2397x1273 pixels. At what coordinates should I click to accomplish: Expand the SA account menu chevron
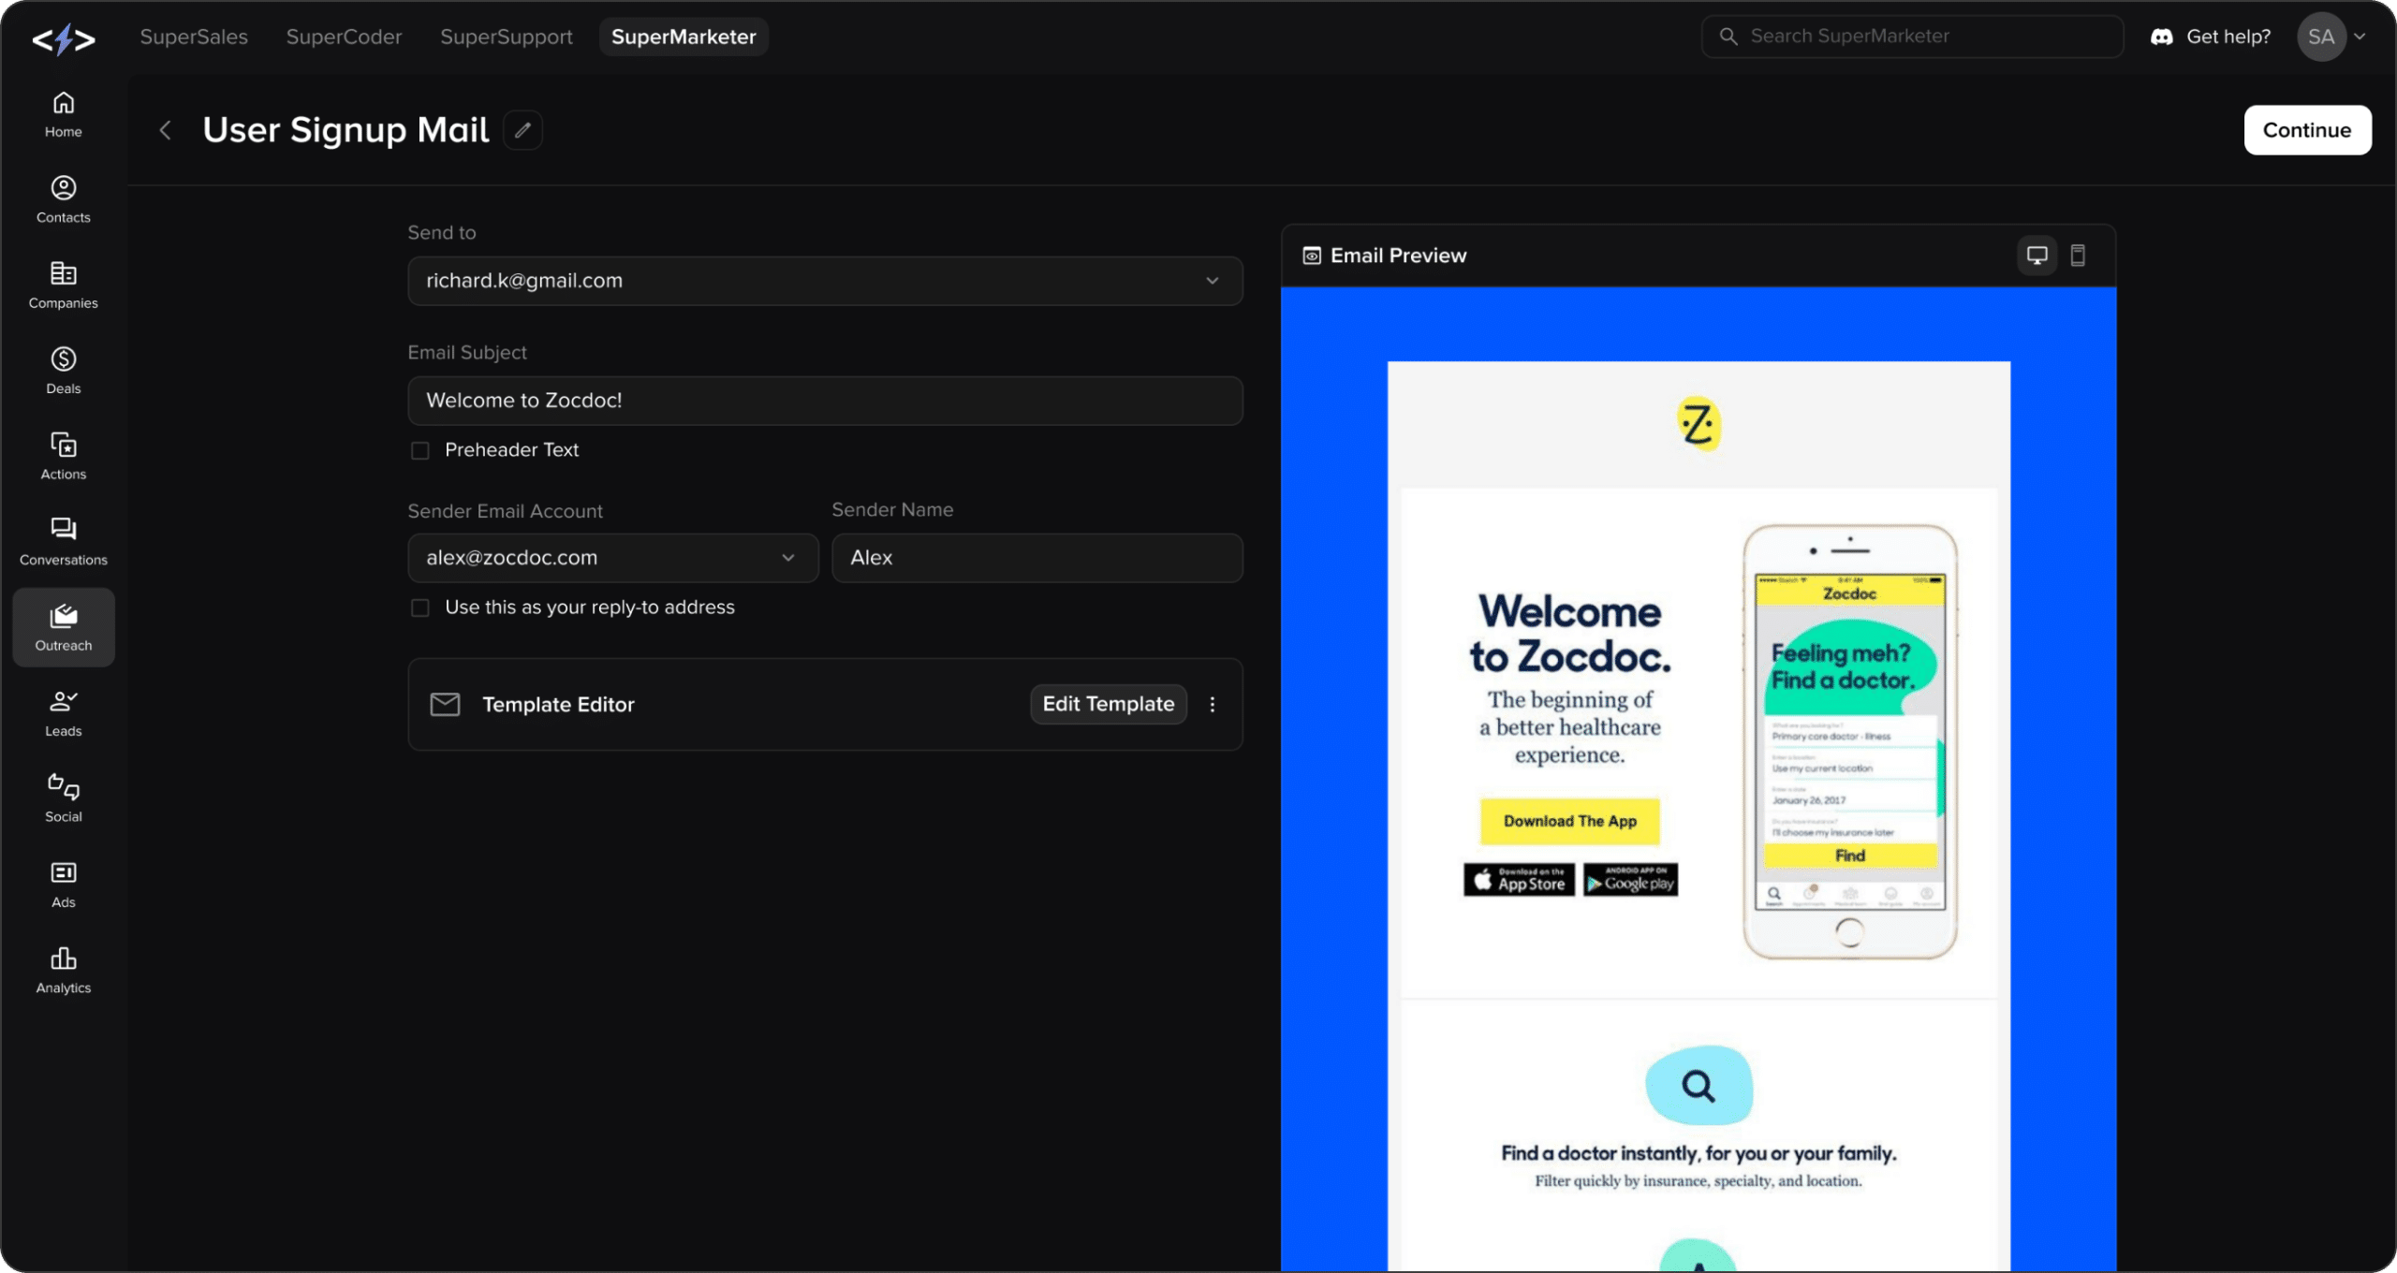point(2360,37)
